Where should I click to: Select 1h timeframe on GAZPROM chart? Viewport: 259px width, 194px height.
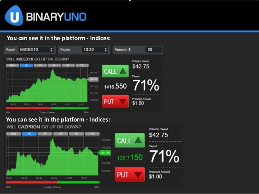click(29, 134)
